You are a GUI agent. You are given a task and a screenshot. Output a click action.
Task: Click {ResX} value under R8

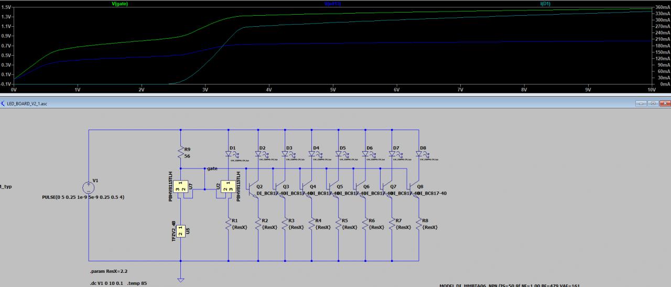coord(430,227)
